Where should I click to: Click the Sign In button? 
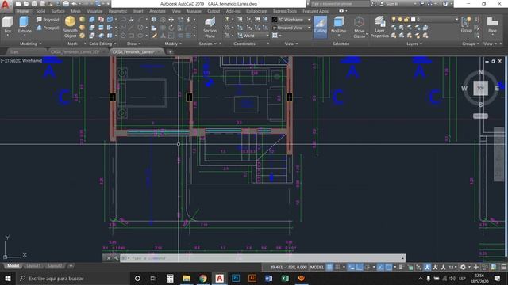pyautogui.click(x=389, y=4)
